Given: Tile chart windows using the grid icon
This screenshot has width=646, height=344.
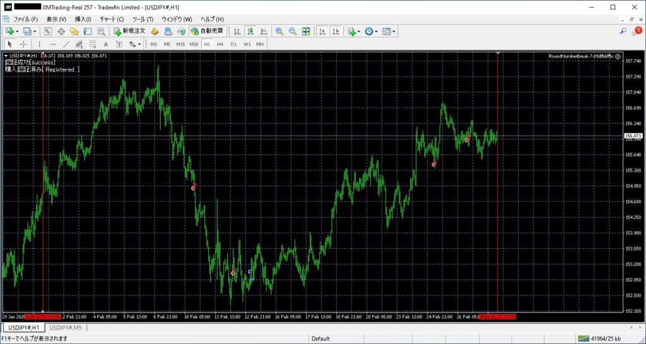Looking at the screenshot, I should tap(306, 31).
